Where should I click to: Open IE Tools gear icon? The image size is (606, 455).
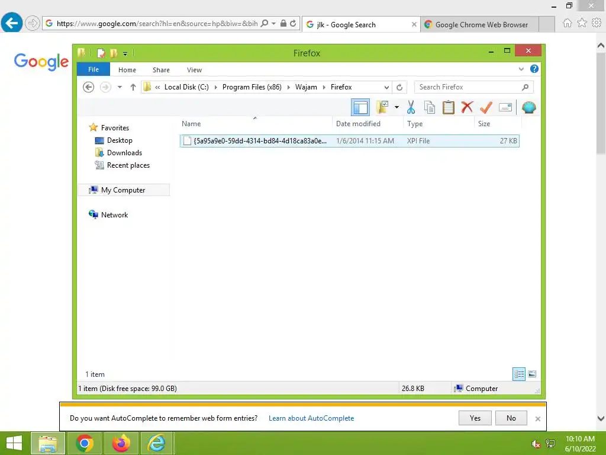pos(597,23)
